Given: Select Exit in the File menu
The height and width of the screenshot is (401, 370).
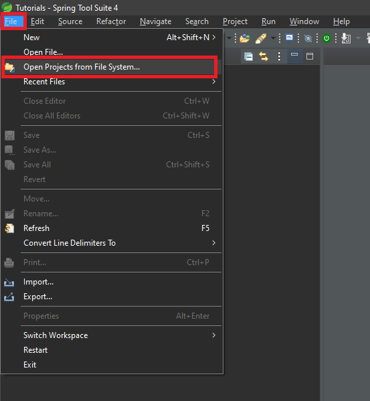Looking at the screenshot, I should coord(112,365).
